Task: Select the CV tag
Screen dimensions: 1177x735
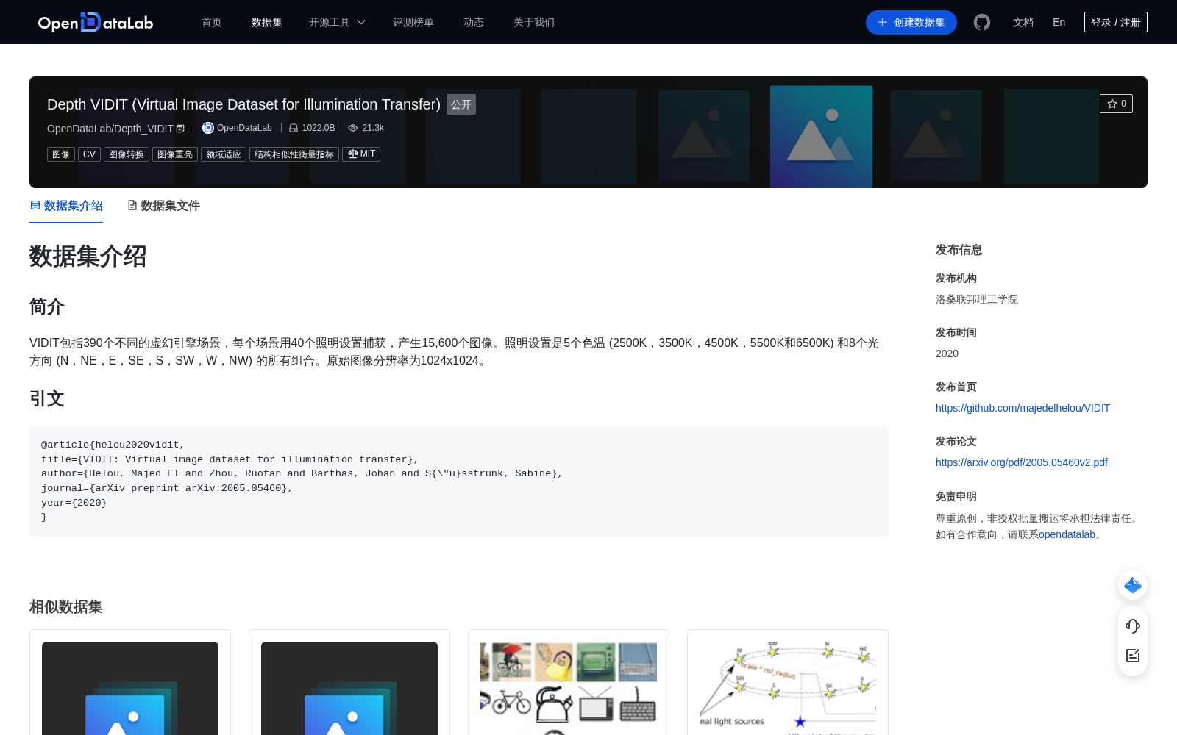Action: 89,154
